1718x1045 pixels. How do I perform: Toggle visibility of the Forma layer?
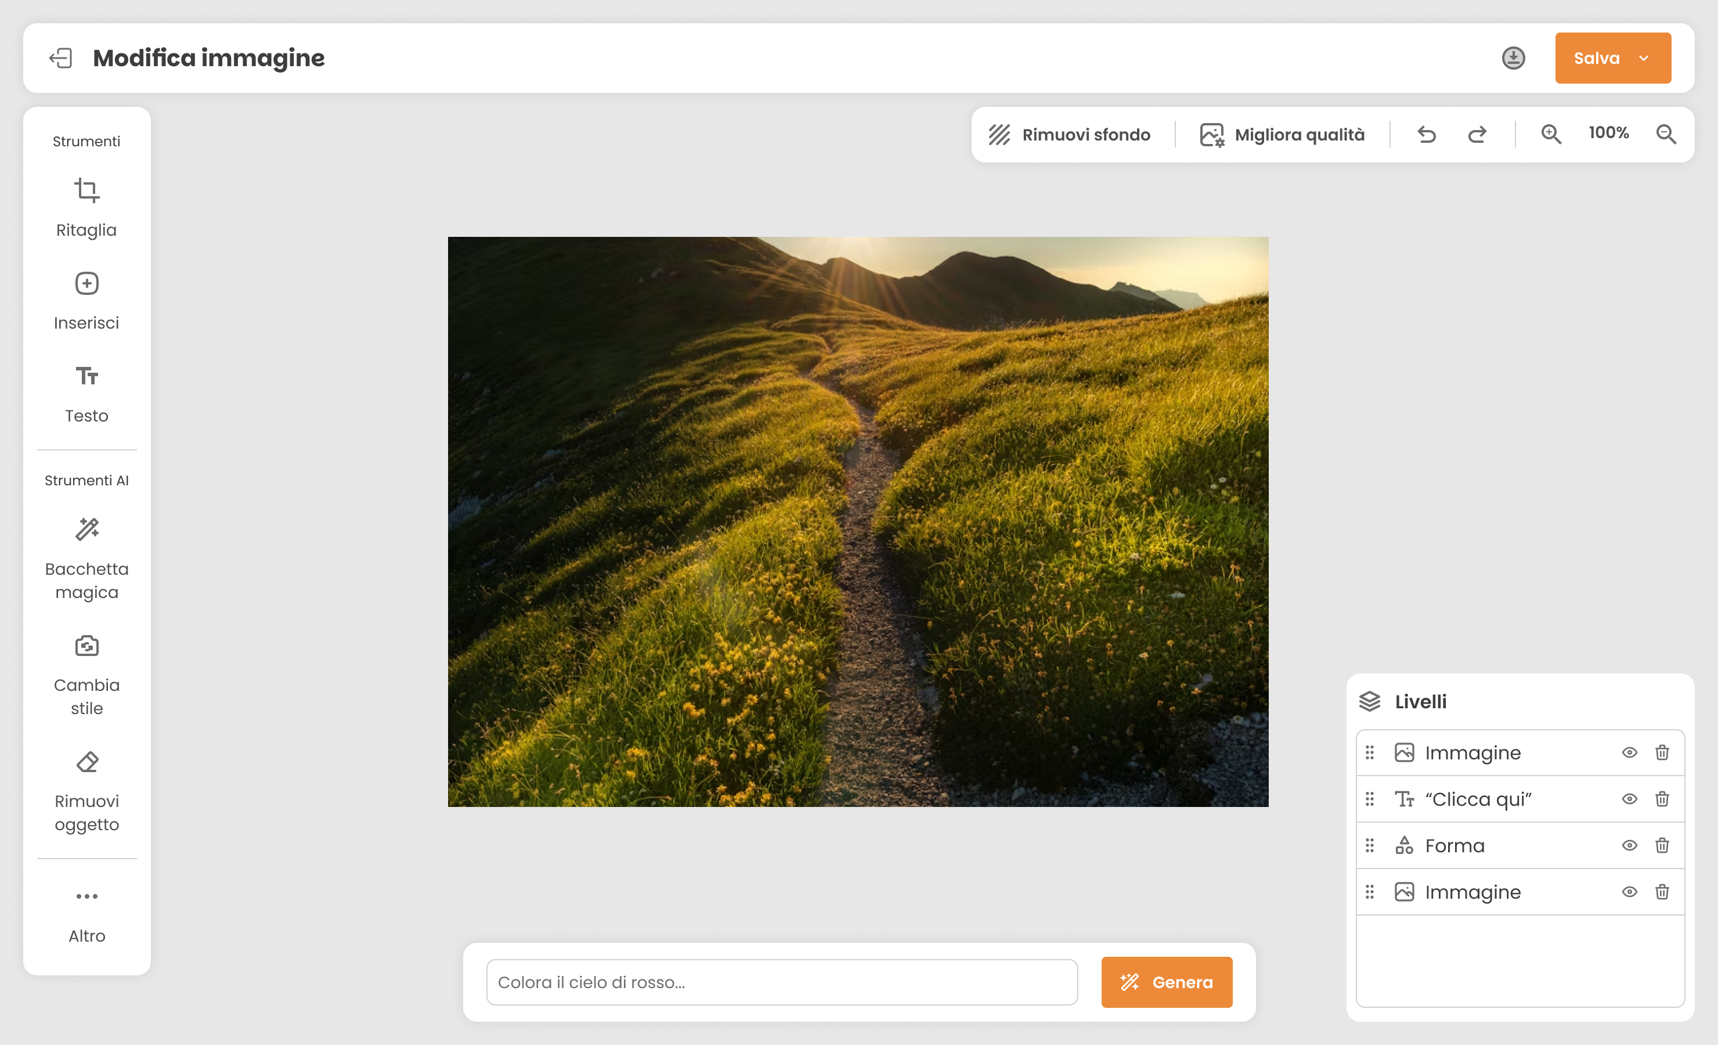point(1629,845)
